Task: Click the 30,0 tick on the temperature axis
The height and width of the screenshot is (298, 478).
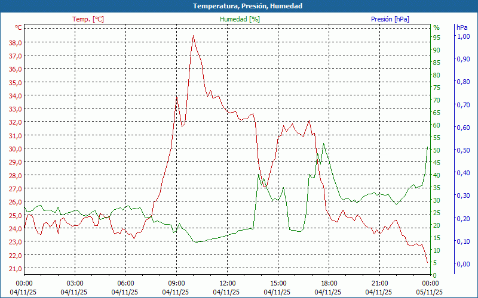Action: [15, 149]
